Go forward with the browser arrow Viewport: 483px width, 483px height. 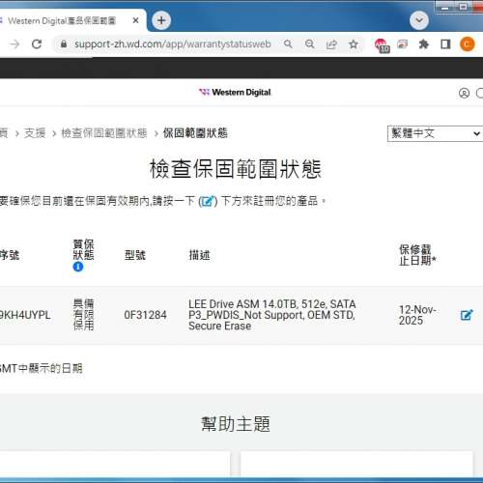pos(14,44)
